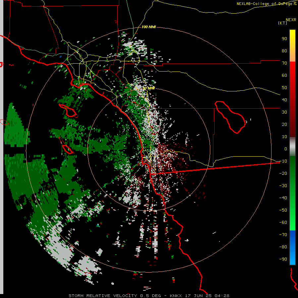Click the 90 value on velocity scale

click(284, 39)
